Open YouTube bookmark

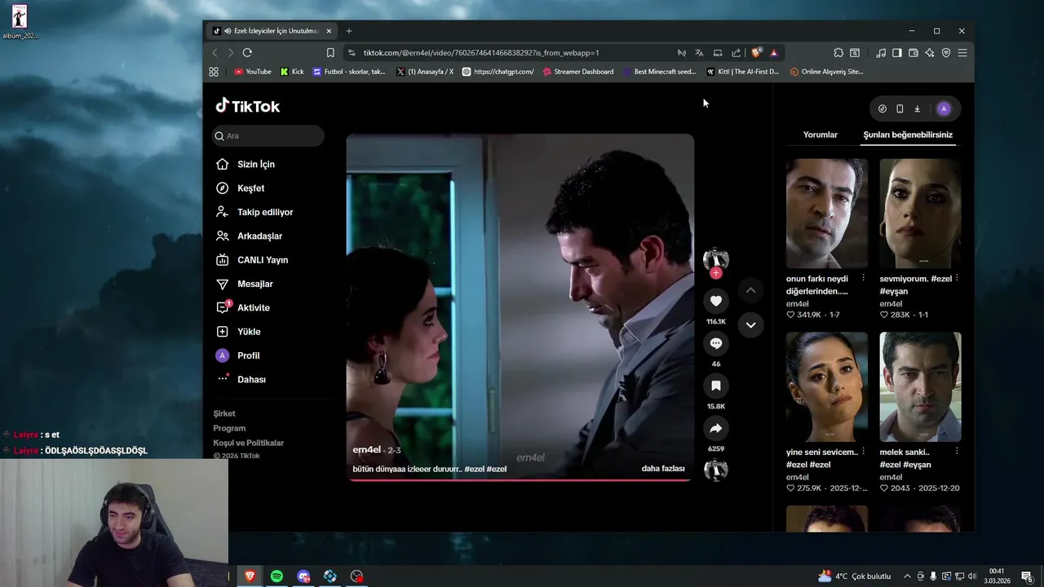tap(253, 72)
